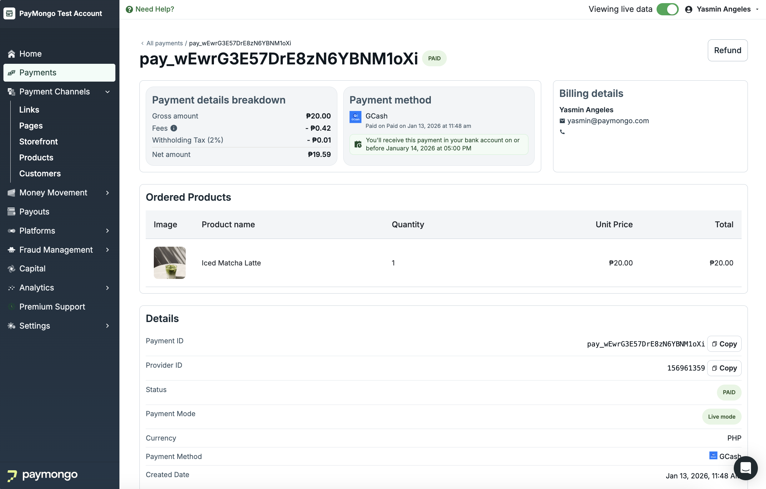766x489 pixels.
Task: Click the GCash logo under Payment method
Action: click(x=355, y=117)
